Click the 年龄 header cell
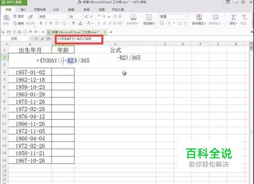The width and height of the screenshot is (254, 184). 63,50
